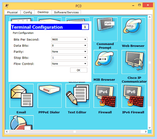Click the horizontal scrollbar right arrow

click(146, 132)
